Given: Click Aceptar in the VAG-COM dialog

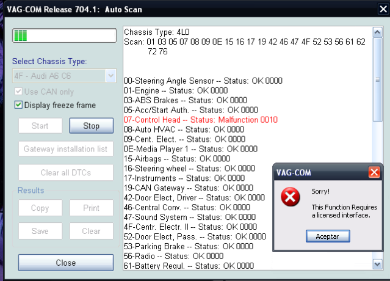Looking at the screenshot, I should point(328,236).
